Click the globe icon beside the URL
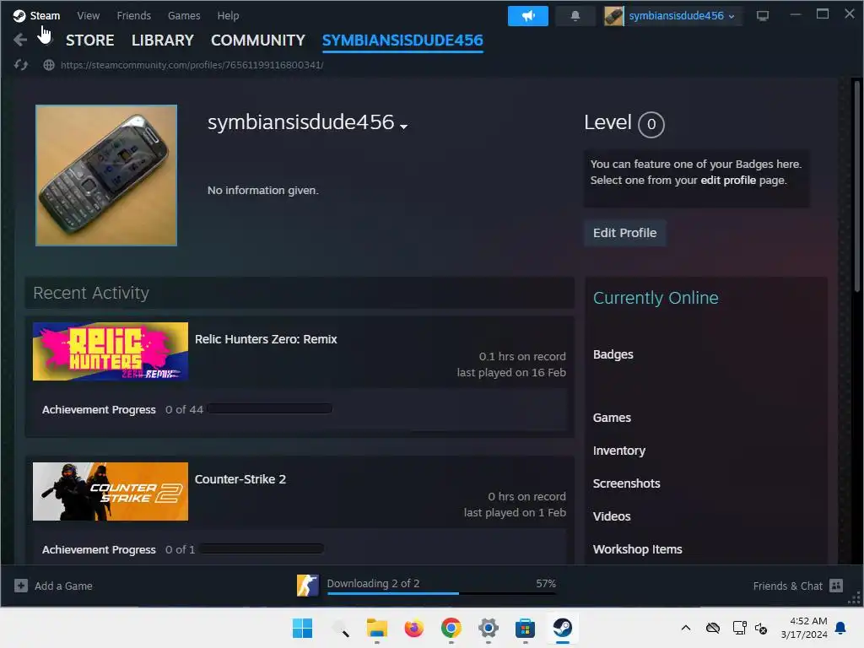 click(x=49, y=65)
